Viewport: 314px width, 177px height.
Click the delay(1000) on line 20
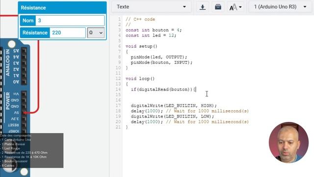point(147,122)
